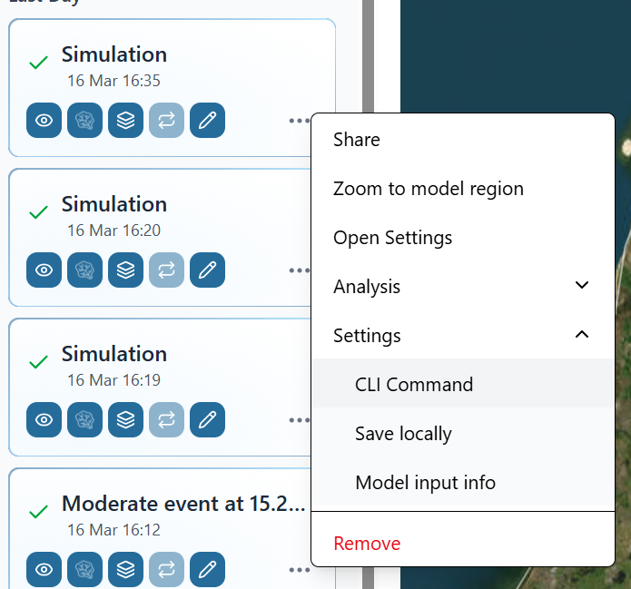
Task: Click Share in the context menu
Action: [x=357, y=140]
